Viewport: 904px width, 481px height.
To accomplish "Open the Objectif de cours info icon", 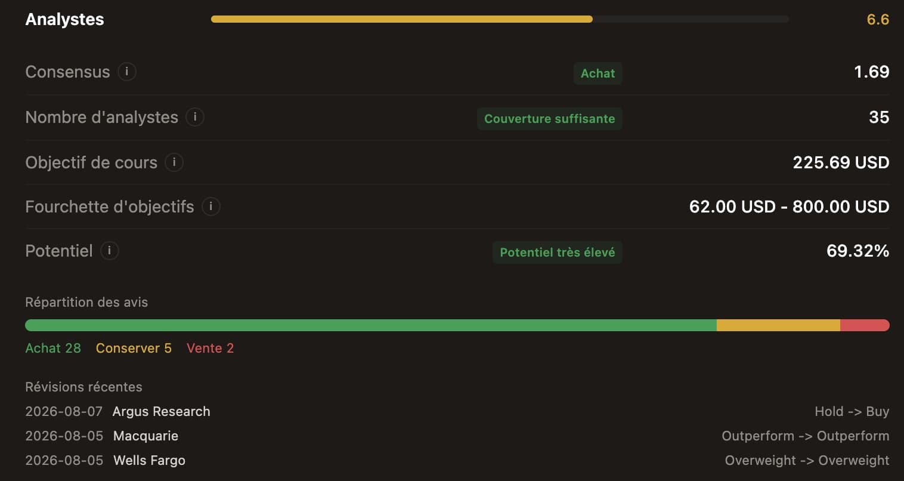I will (174, 162).
